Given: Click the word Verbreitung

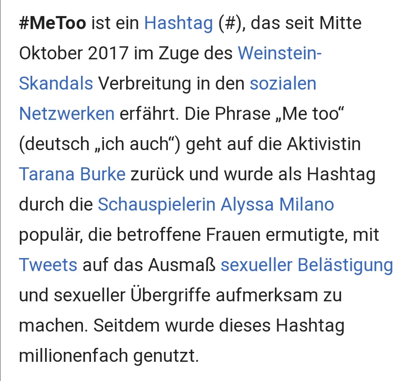Looking at the screenshot, I should [145, 84].
